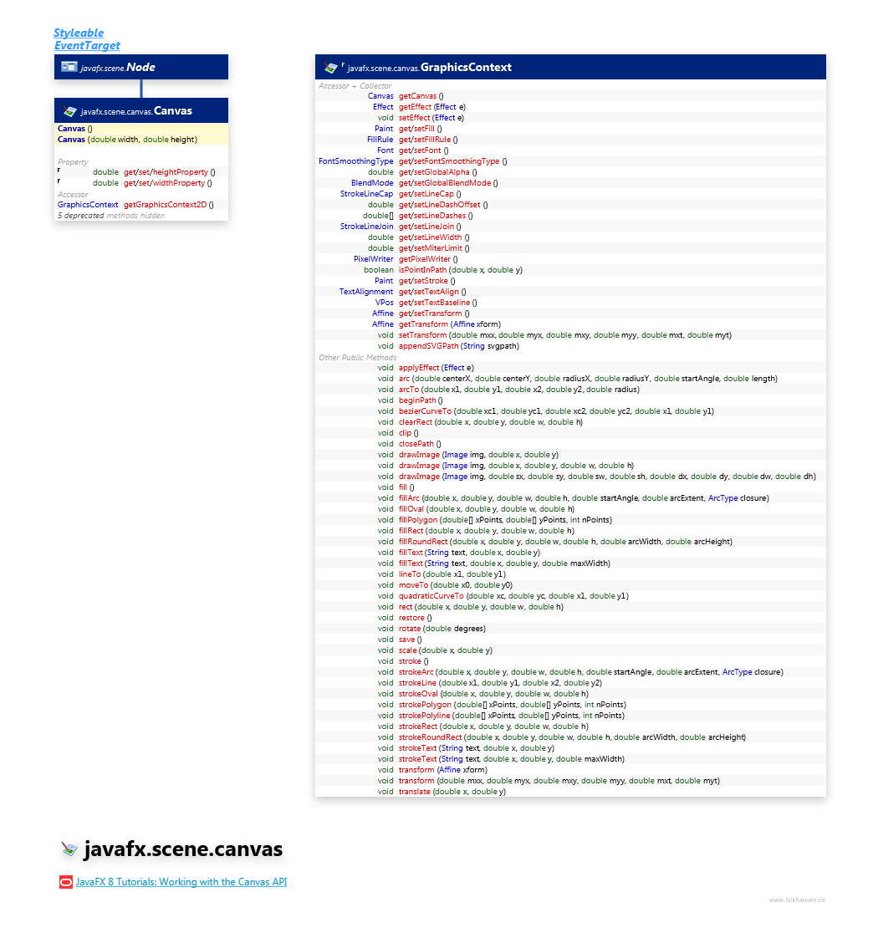This screenshot has height=938, width=873.
Task: Click the TextAlignment return type
Action: click(366, 292)
